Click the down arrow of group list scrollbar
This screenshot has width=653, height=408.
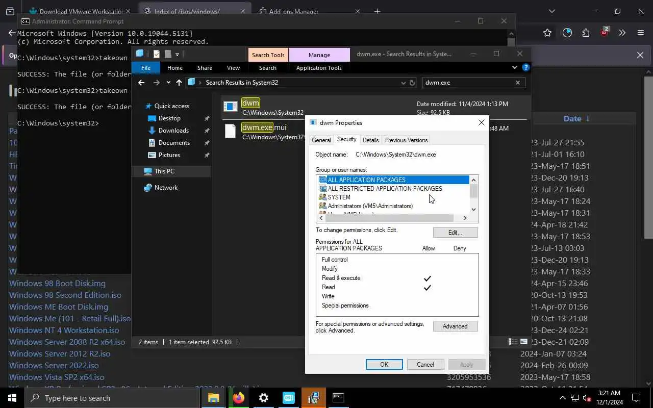[473, 209]
